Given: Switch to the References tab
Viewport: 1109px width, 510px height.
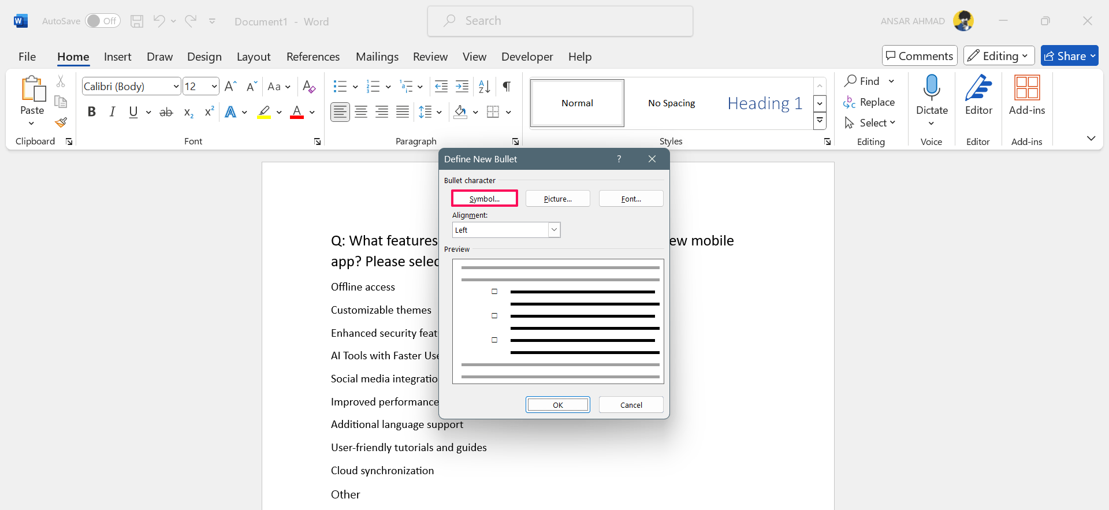Looking at the screenshot, I should tap(313, 57).
